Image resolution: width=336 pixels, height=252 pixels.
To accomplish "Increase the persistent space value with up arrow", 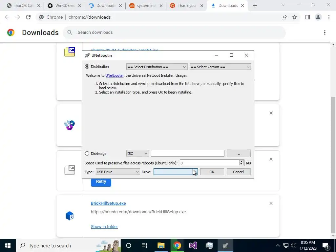I will coord(241,161).
